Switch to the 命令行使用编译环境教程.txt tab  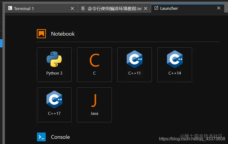coord(115,8)
